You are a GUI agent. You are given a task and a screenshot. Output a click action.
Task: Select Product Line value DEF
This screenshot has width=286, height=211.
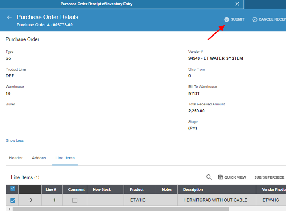10,76
